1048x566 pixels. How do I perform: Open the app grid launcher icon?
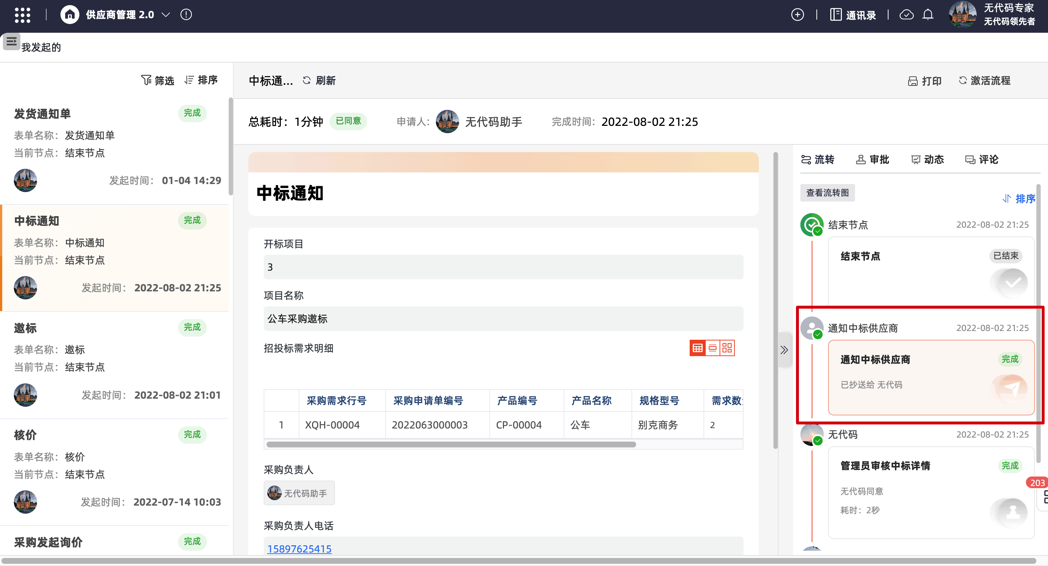(x=22, y=15)
